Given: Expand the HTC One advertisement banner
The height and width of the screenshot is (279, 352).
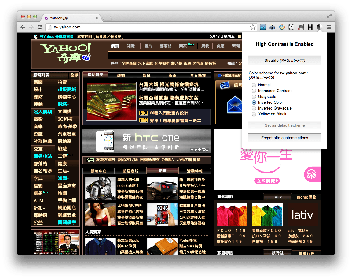Looking at the screenshot, I should click(199, 150).
